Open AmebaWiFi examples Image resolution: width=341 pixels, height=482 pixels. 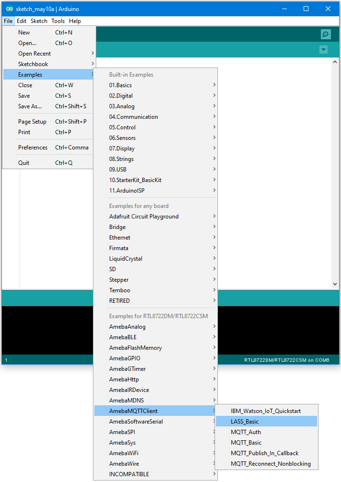pyautogui.click(x=156, y=453)
